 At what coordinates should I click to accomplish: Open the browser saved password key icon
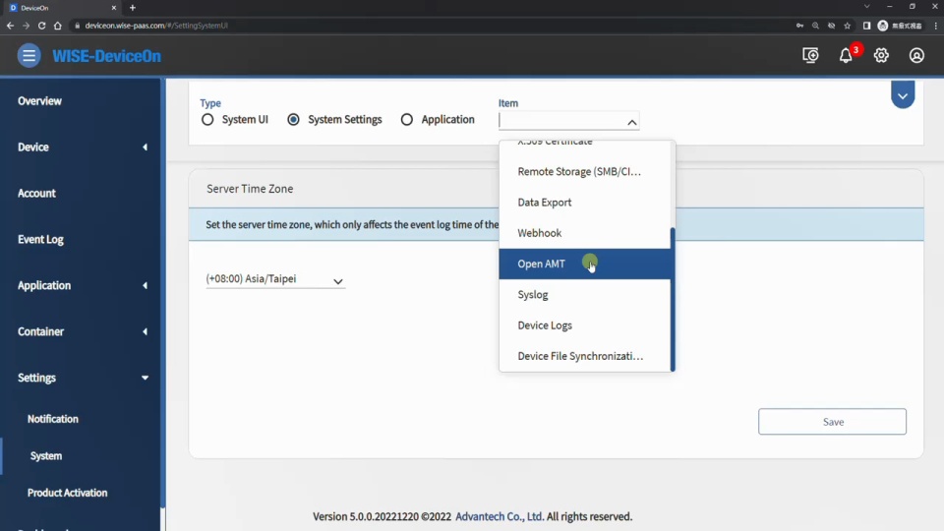pos(799,26)
